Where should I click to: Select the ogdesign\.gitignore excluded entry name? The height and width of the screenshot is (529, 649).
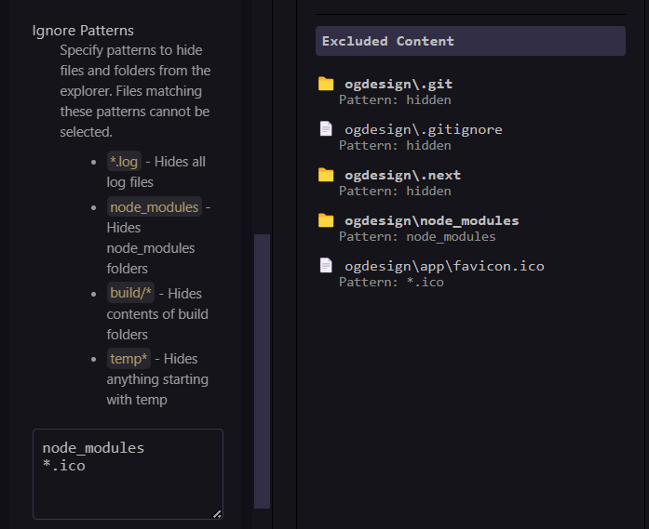click(x=423, y=129)
